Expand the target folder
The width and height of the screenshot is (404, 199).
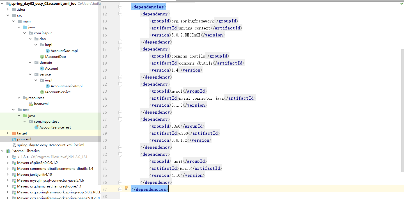pyautogui.click(x=8, y=133)
